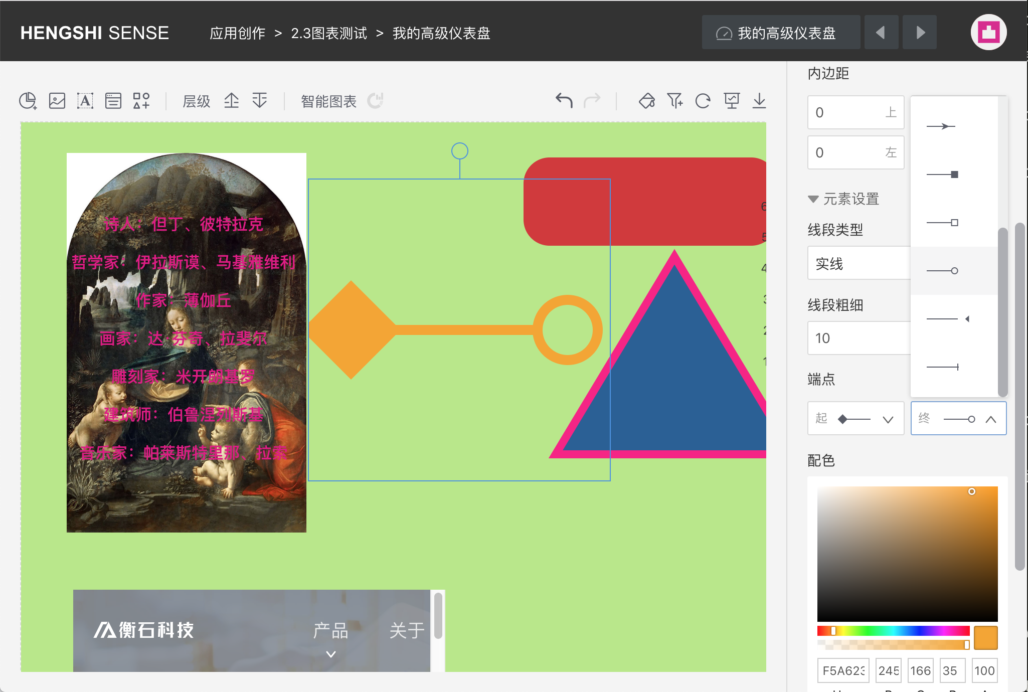Choose the vertical-bar endpoint style option
The image size is (1028, 692).
[955, 367]
